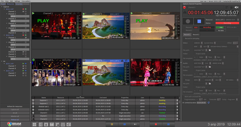The height and width of the screenshot is (127, 241).
Task: Open the Proxy MOV format dropdown
Action: pyautogui.click(x=199, y=80)
